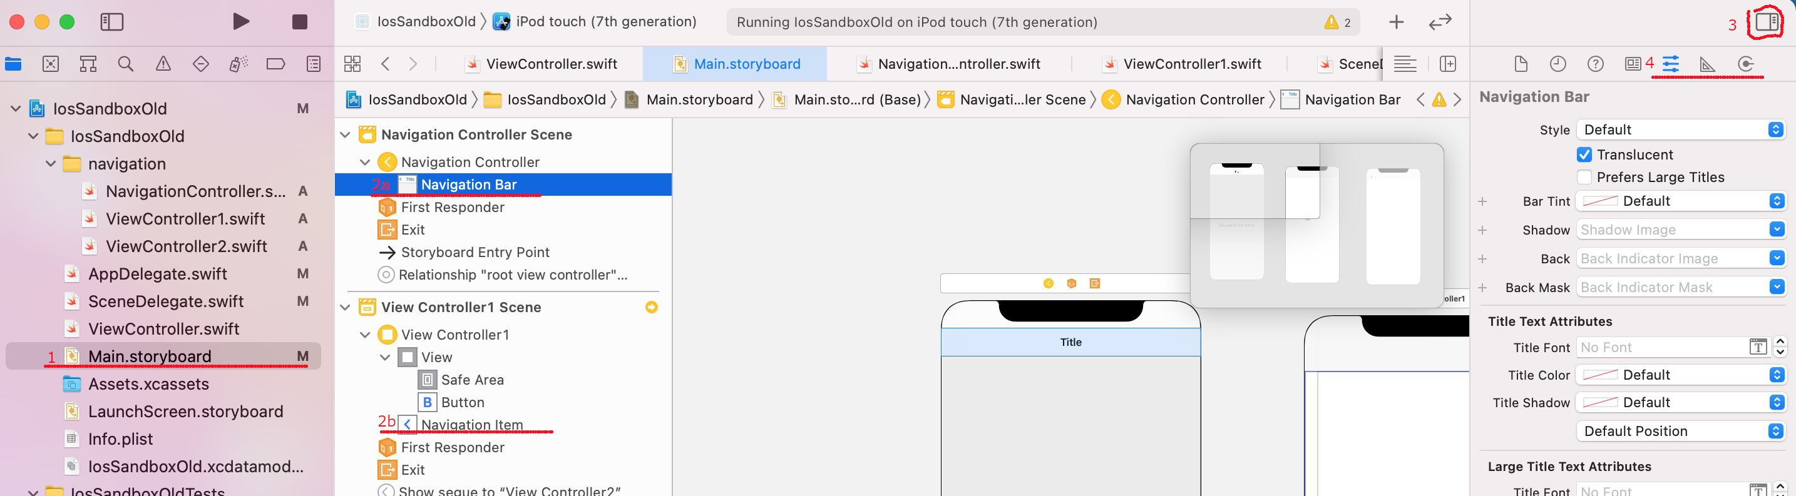Switch to ViewController1.swift tab
Screen dimensions: 1796x496
tap(1182, 64)
